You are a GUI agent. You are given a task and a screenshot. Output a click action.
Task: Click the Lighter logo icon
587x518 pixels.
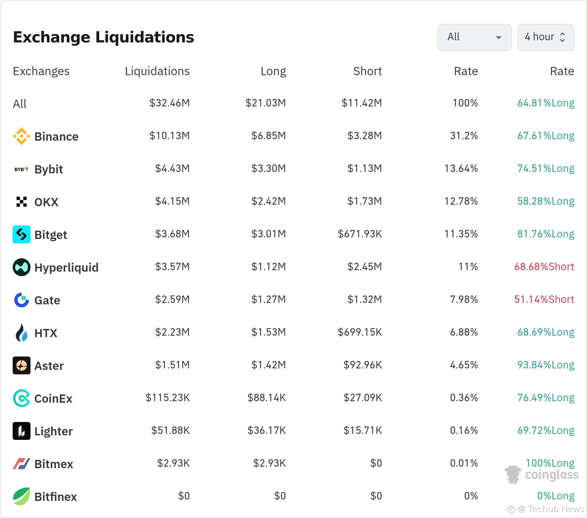(x=22, y=431)
